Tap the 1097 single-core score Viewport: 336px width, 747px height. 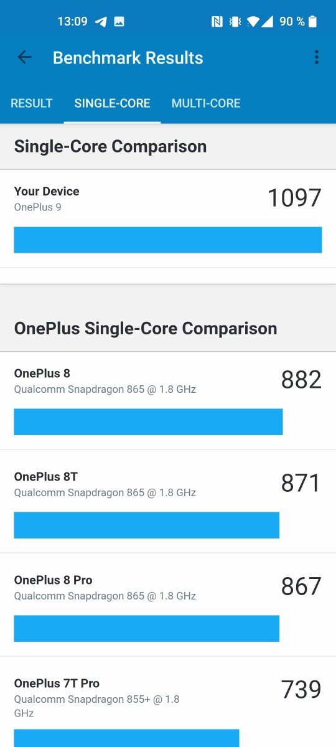294,198
